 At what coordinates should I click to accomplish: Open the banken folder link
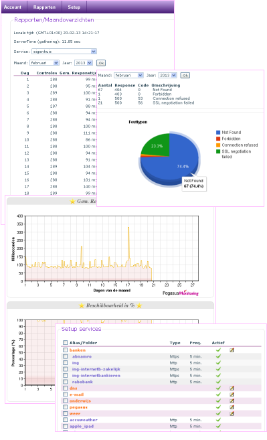(78, 350)
